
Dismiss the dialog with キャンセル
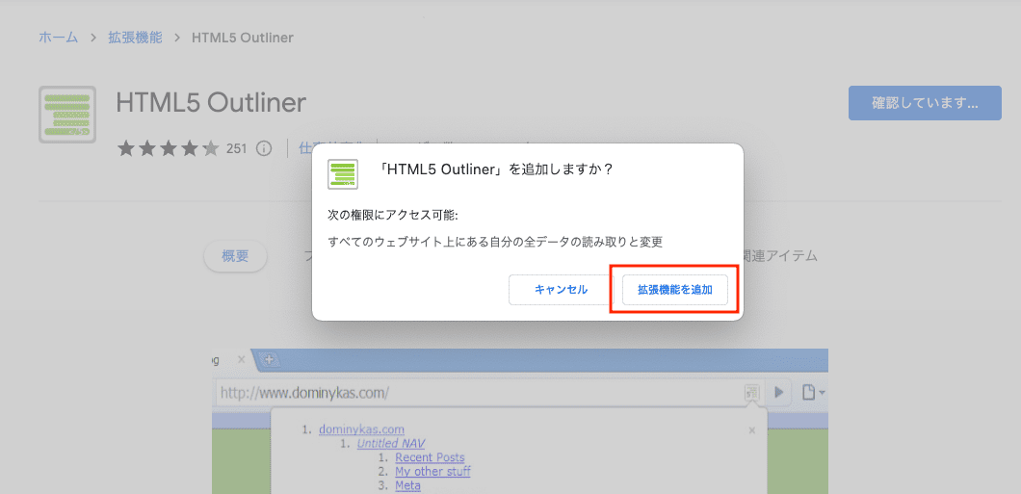click(x=561, y=290)
